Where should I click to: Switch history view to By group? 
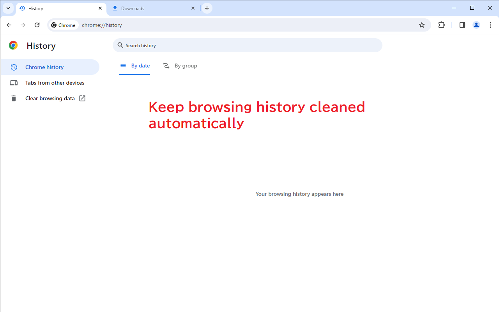click(x=180, y=66)
